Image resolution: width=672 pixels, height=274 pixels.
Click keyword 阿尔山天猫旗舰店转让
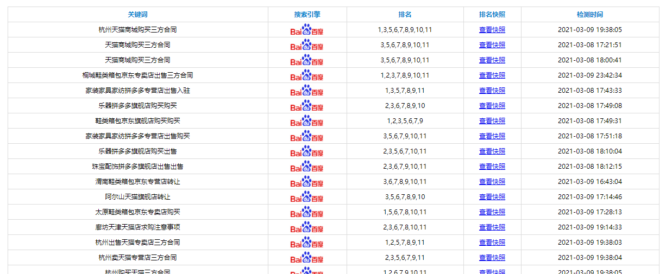coord(137,197)
